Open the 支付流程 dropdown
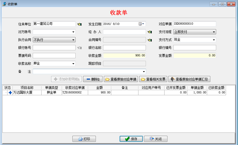238x145 pixels. (x=214, y=32)
